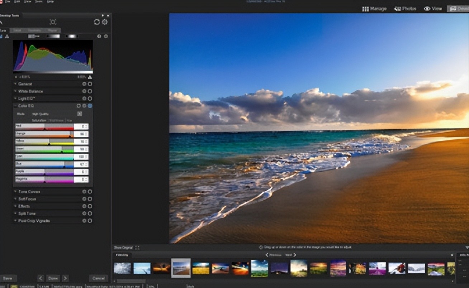
Task: Open the Develop settings gear icon
Action: pyautogui.click(x=104, y=22)
